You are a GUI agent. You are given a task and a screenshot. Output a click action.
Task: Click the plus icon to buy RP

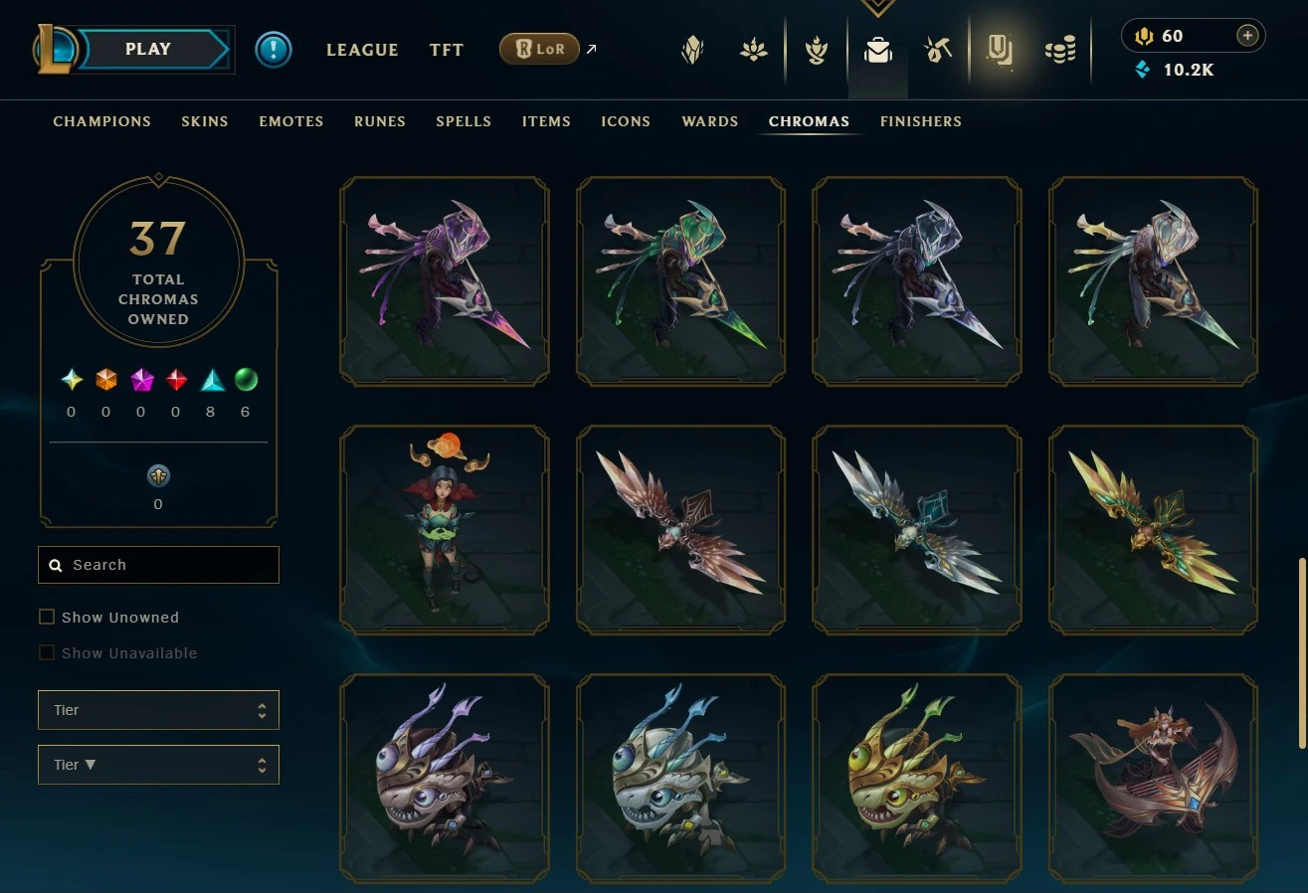click(1247, 36)
